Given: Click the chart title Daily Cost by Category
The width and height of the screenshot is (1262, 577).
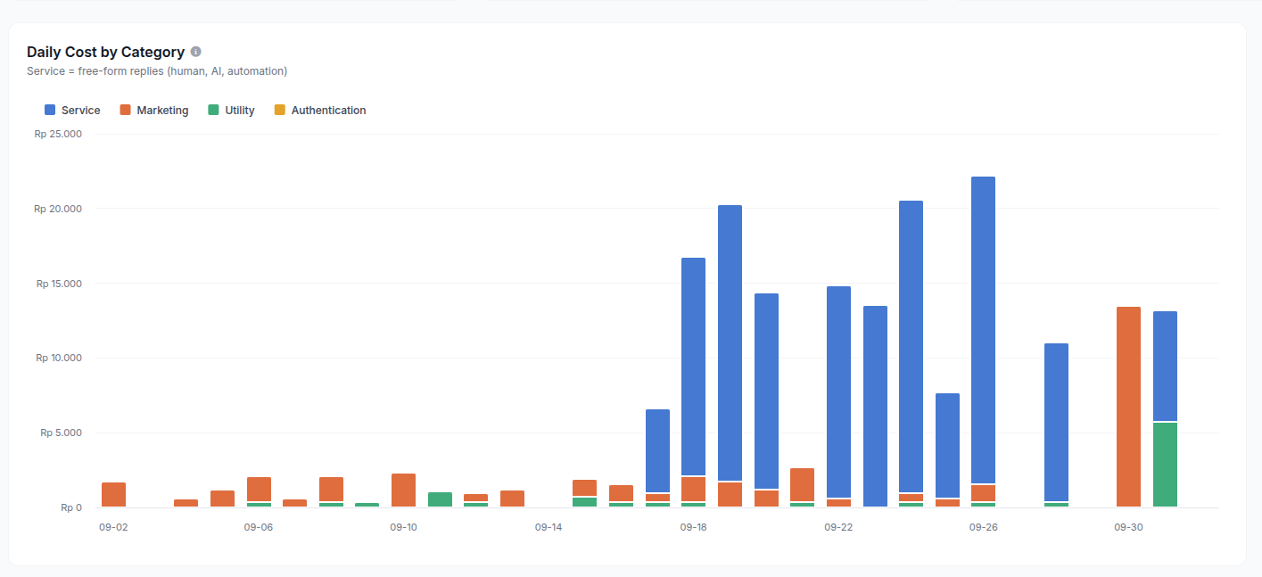Looking at the screenshot, I should tap(105, 52).
